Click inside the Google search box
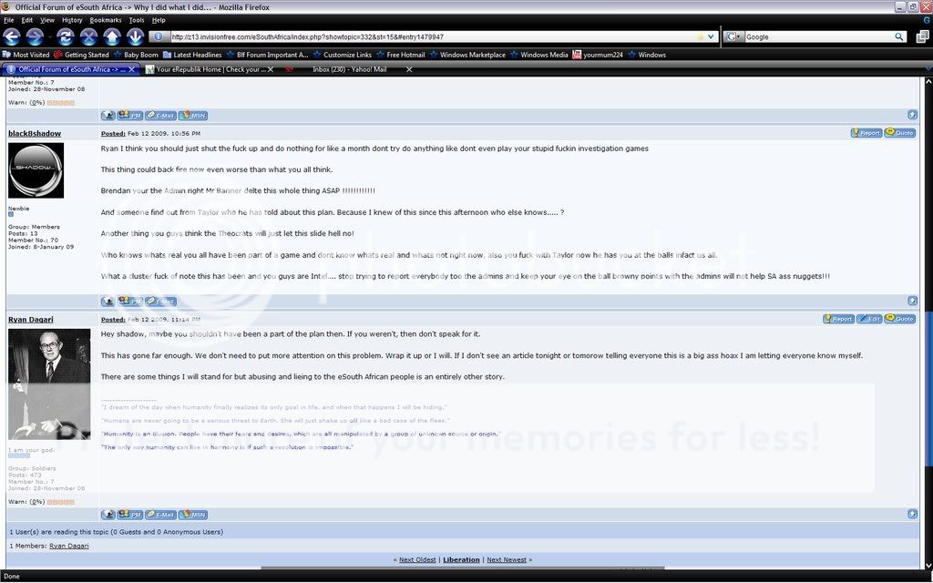933x583 pixels. point(815,37)
